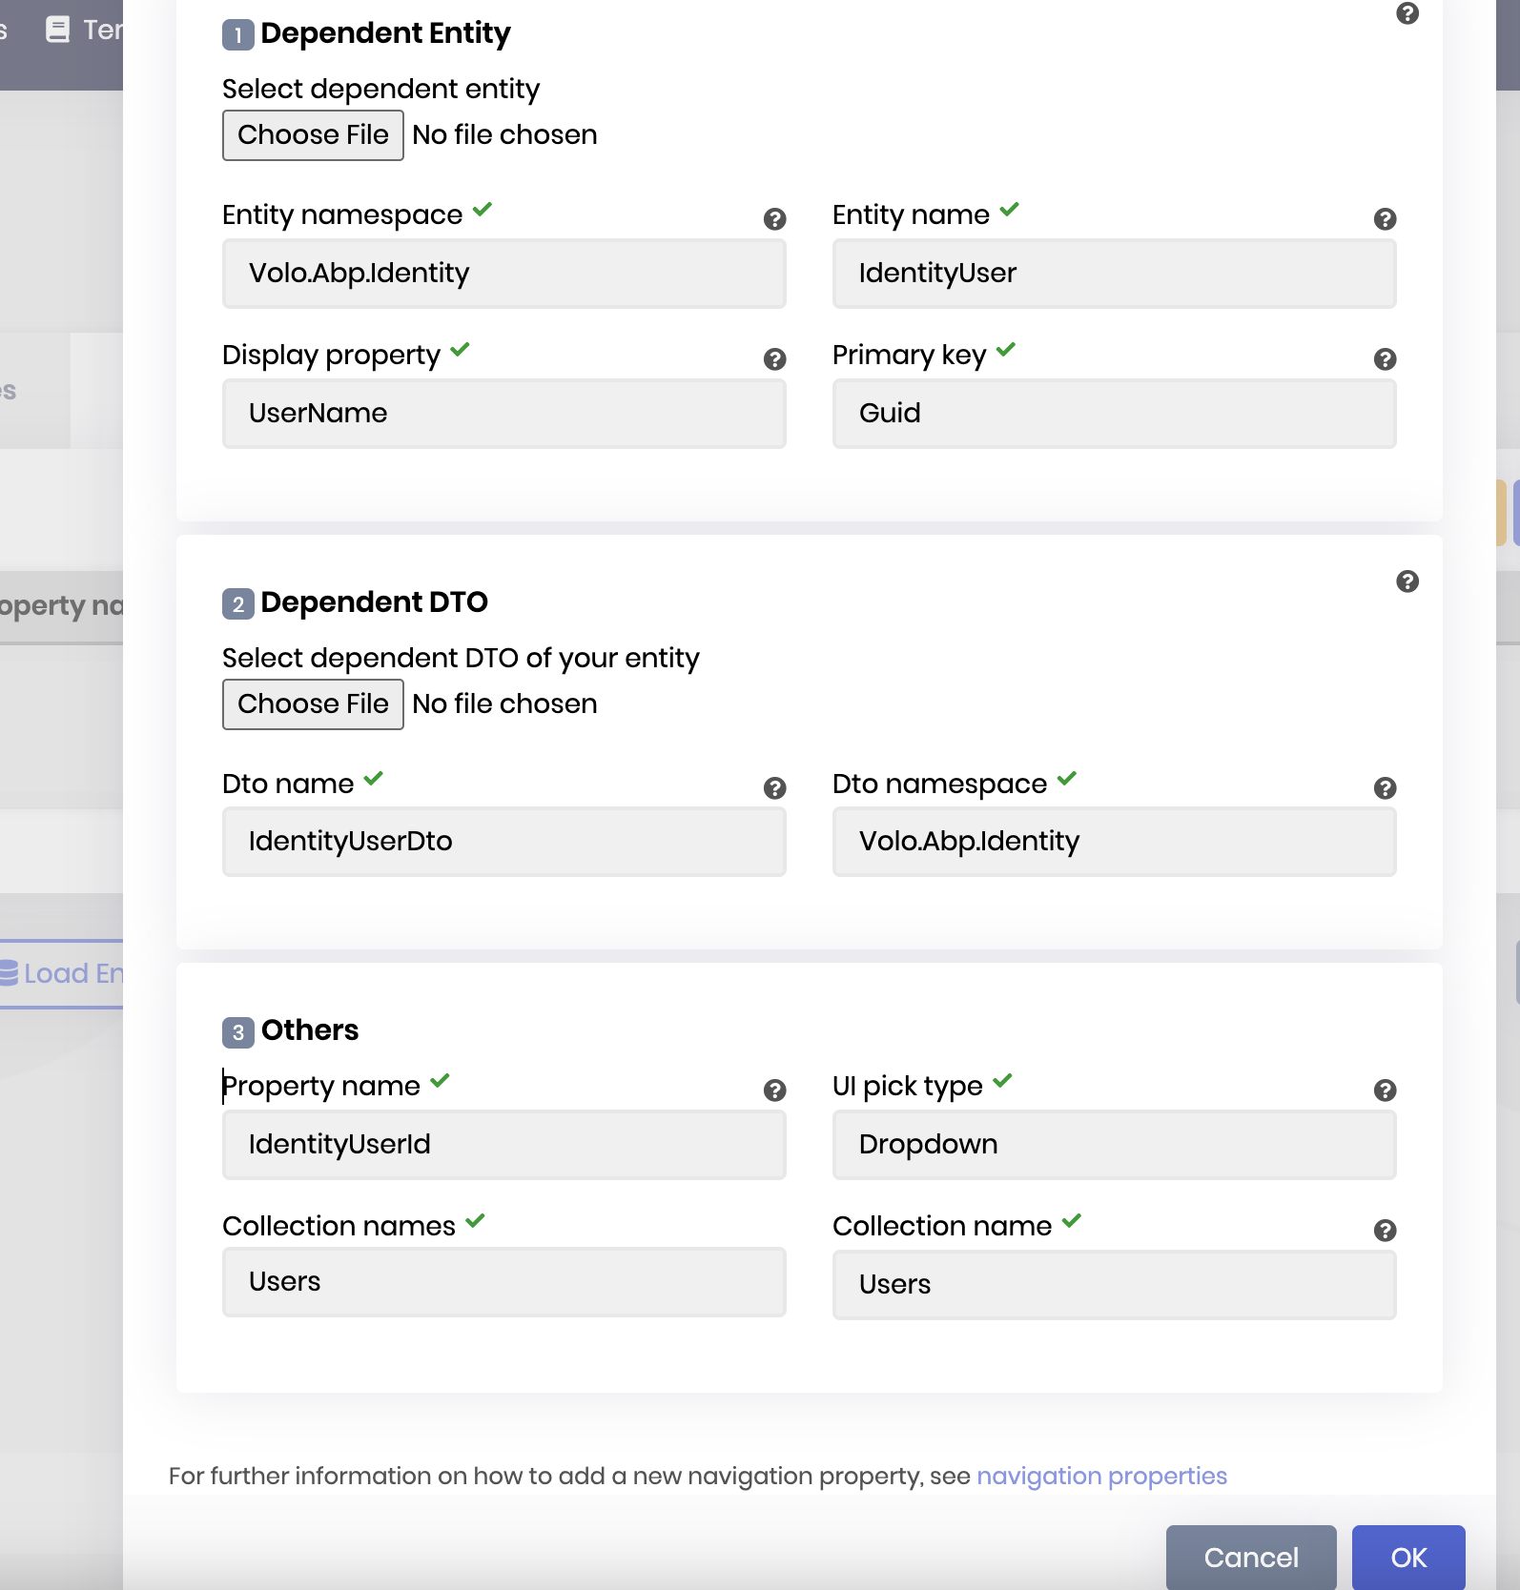Click help icon next to Entity namespace
Viewport: 1520px width, 1590px height.
point(774,219)
